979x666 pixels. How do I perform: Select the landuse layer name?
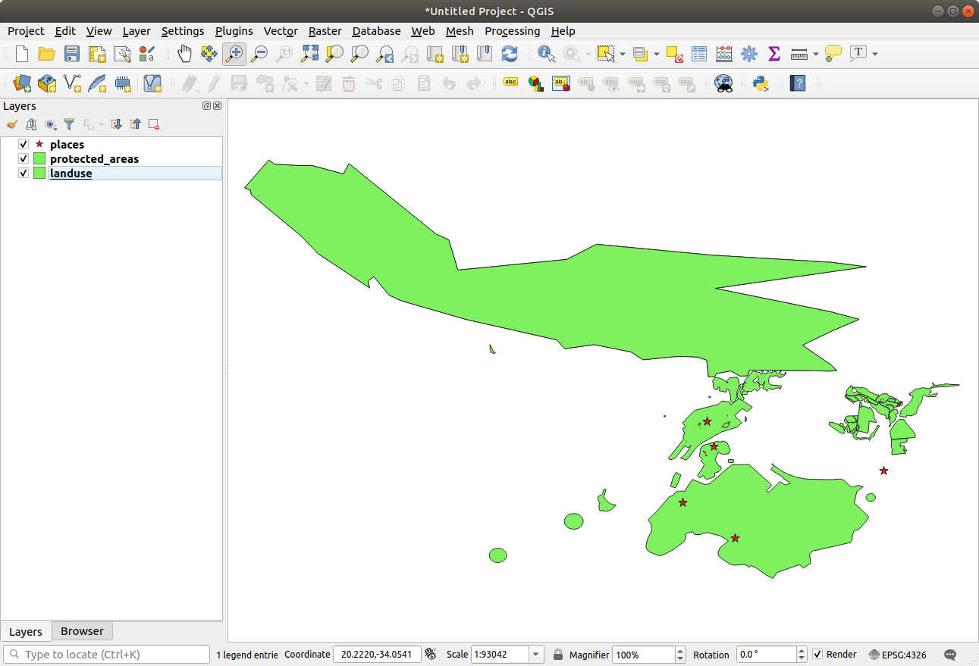click(71, 174)
